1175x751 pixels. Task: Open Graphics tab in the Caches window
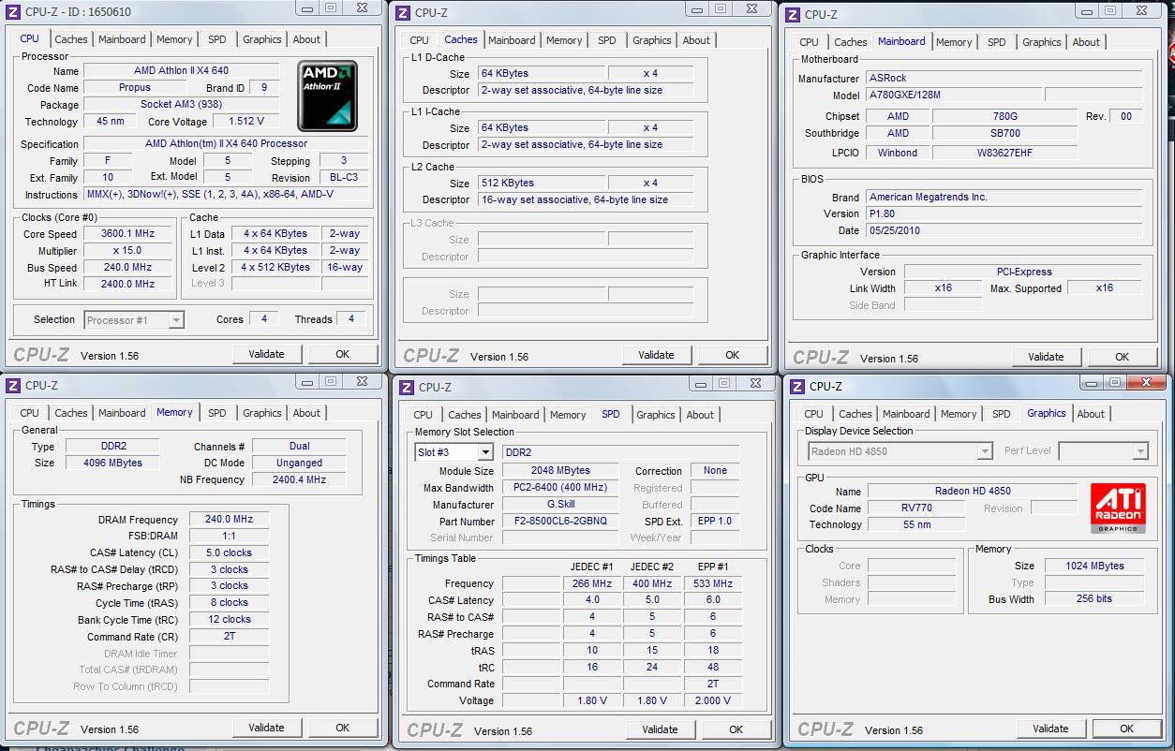(651, 40)
